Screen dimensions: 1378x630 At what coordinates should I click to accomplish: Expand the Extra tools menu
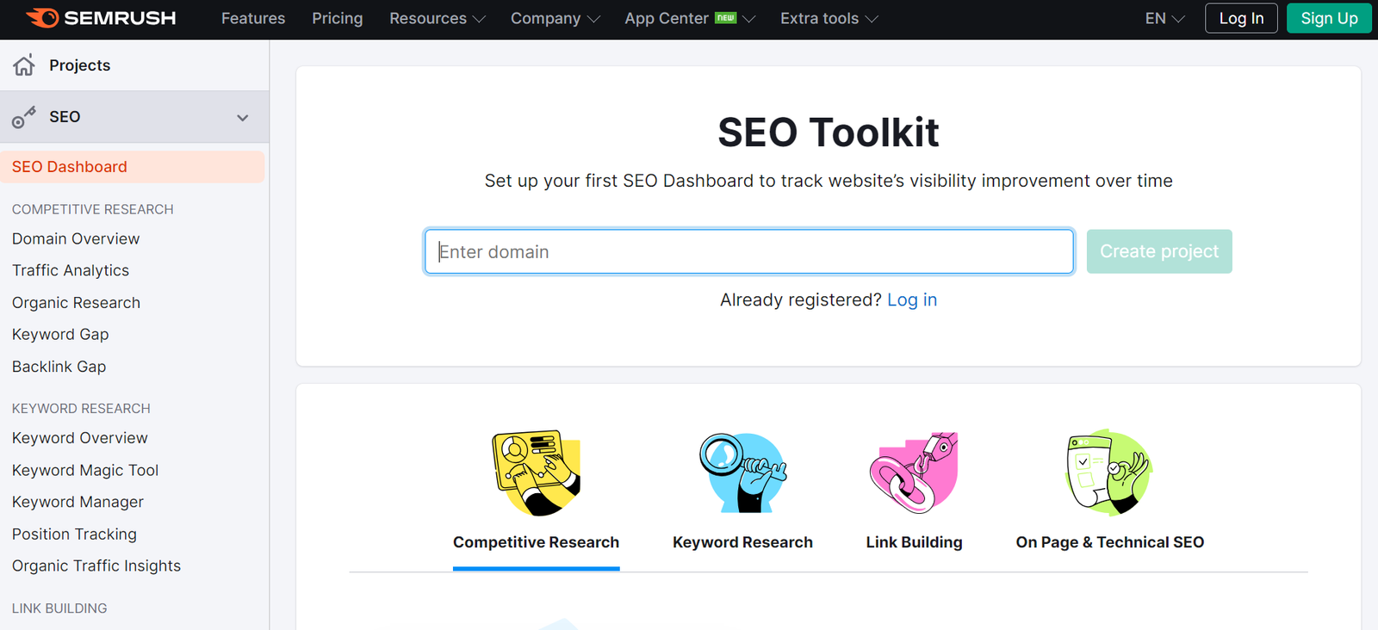pyautogui.click(x=829, y=18)
